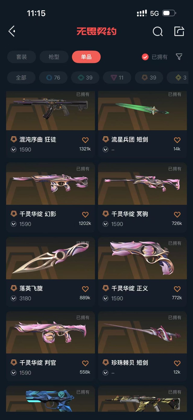Screen dimensions: 193x420
Task: Favorite 混沌序曲 狂徒 with heart icon
Action: (85, 140)
